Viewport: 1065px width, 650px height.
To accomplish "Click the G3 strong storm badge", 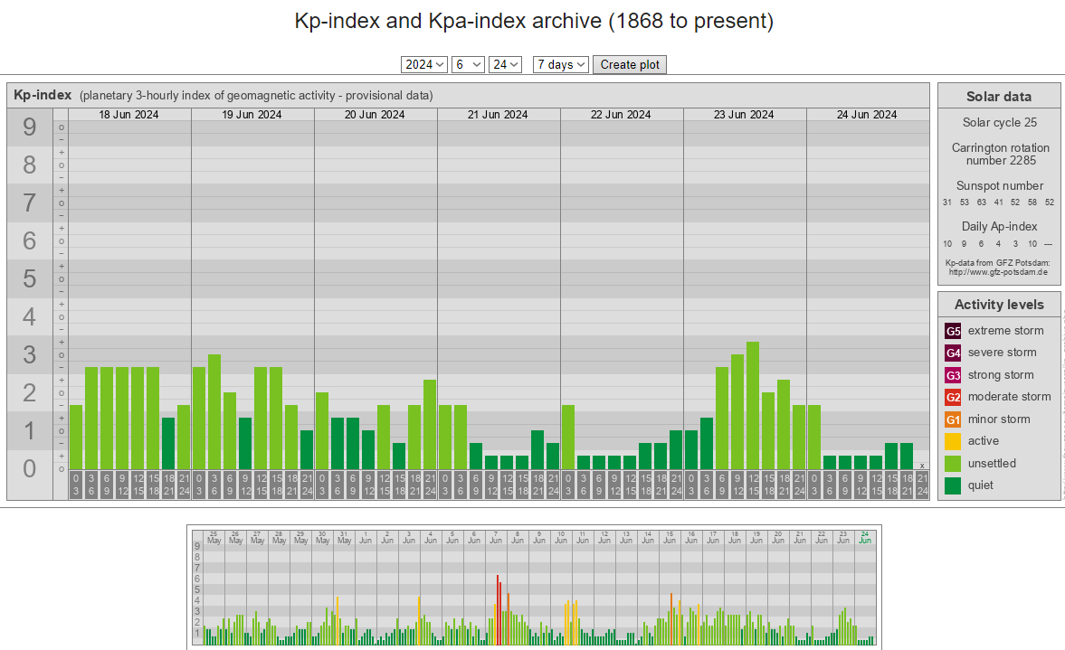I will 953,375.
